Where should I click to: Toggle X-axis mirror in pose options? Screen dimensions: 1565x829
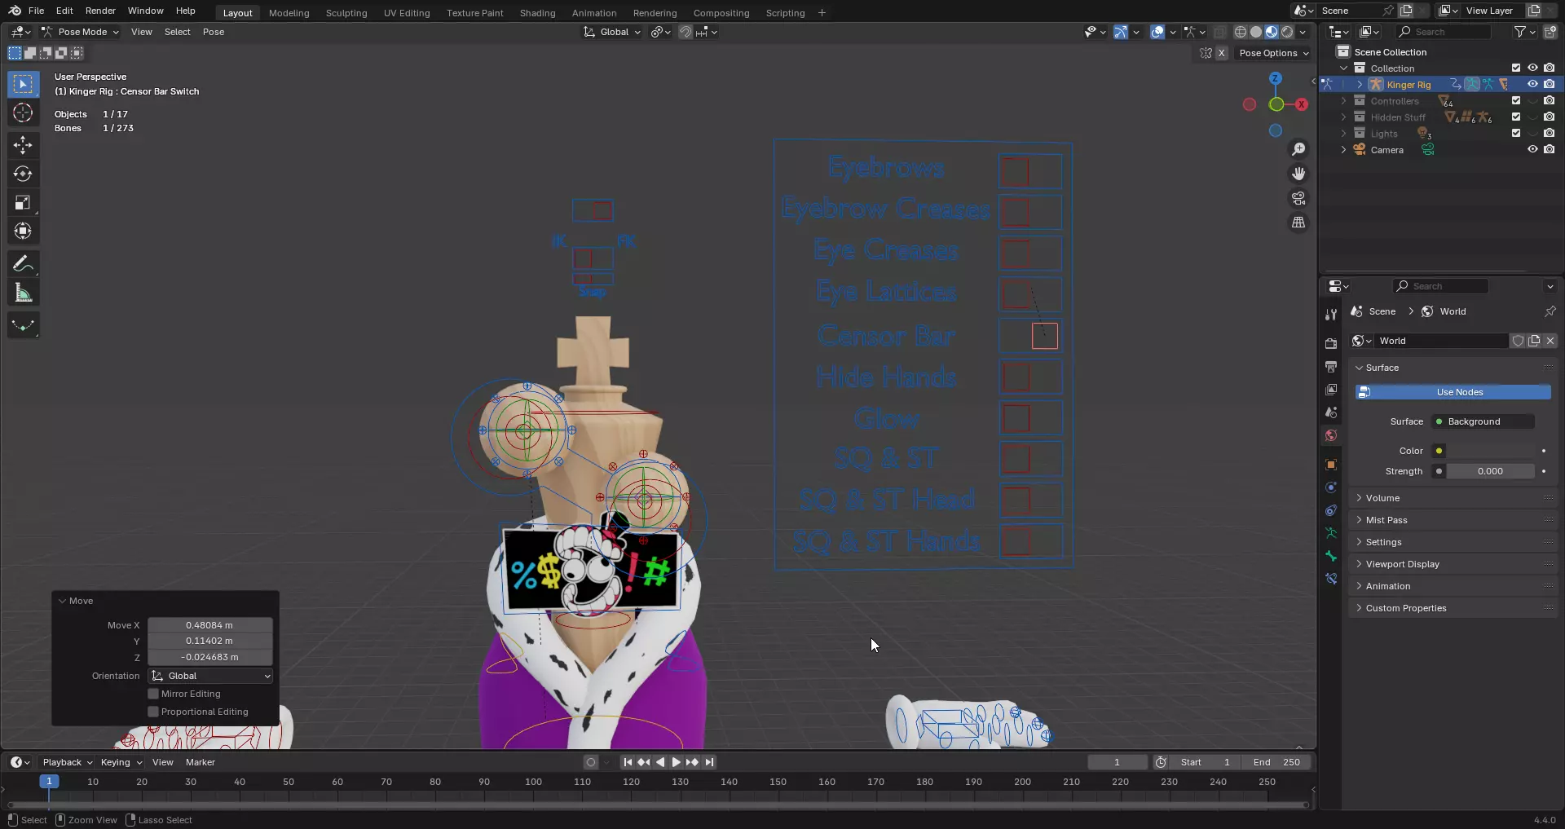1221,53
